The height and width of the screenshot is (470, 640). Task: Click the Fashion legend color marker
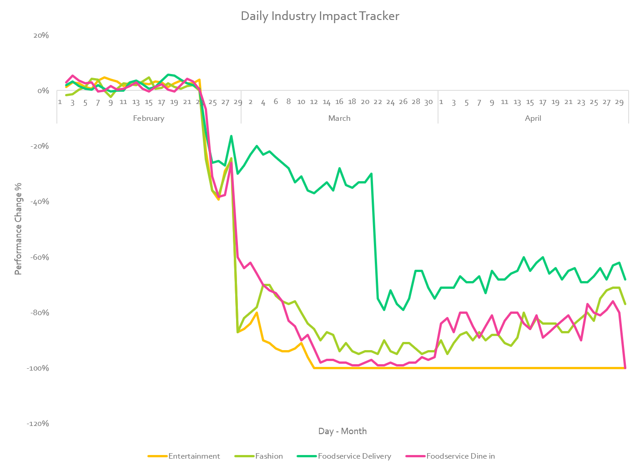pos(244,456)
